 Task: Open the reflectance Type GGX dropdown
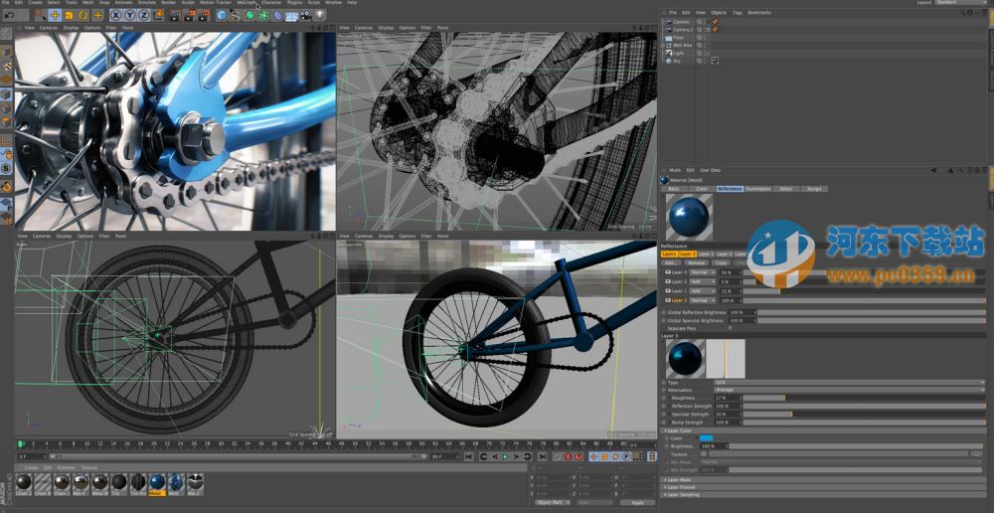(850, 383)
